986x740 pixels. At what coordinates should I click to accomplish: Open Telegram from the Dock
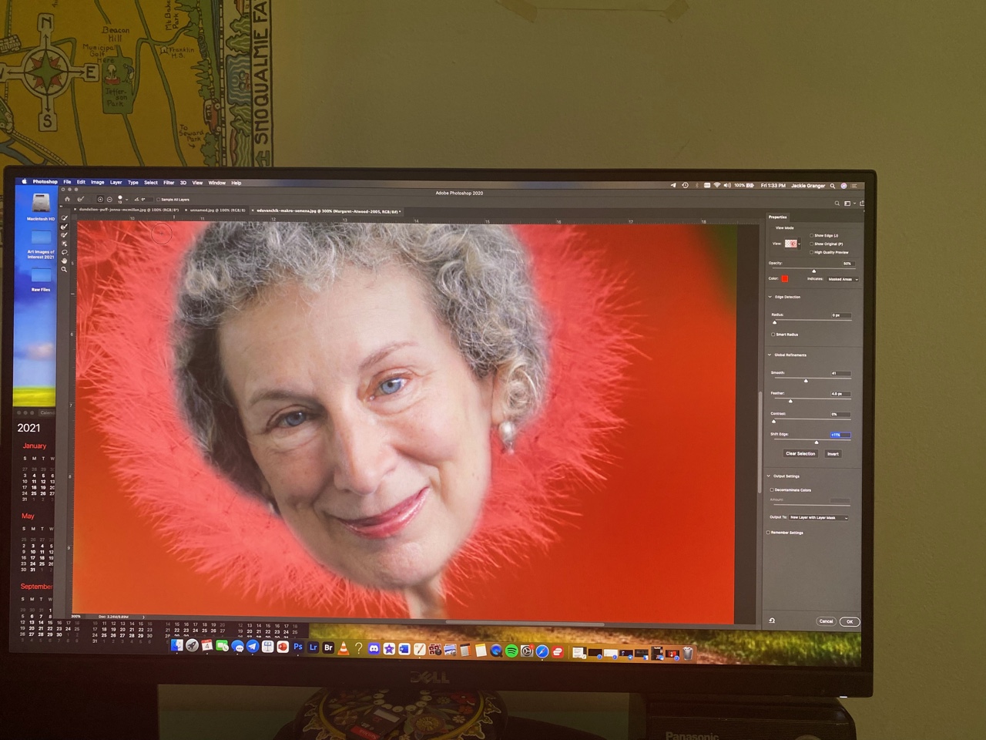[253, 647]
